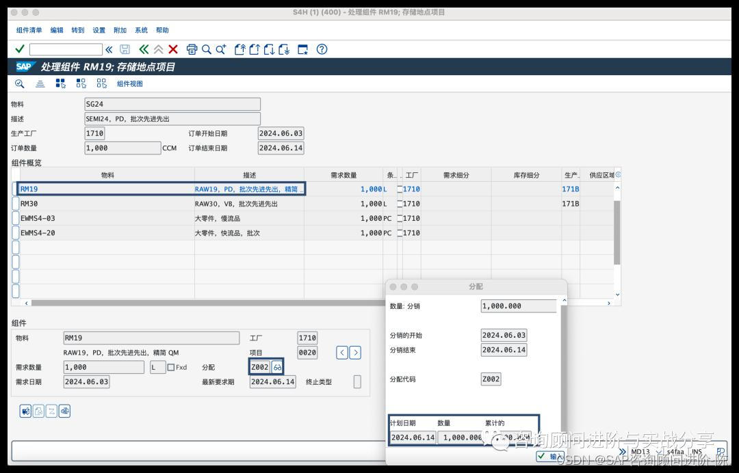Click the component table scroll-right arrow
This screenshot has width=739, height=473.
click(608, 303)
